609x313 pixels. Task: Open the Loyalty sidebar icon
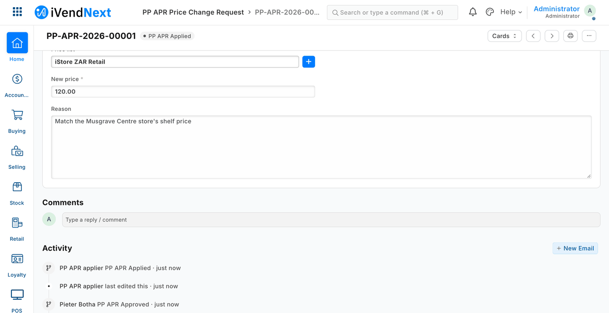[17, 259]
